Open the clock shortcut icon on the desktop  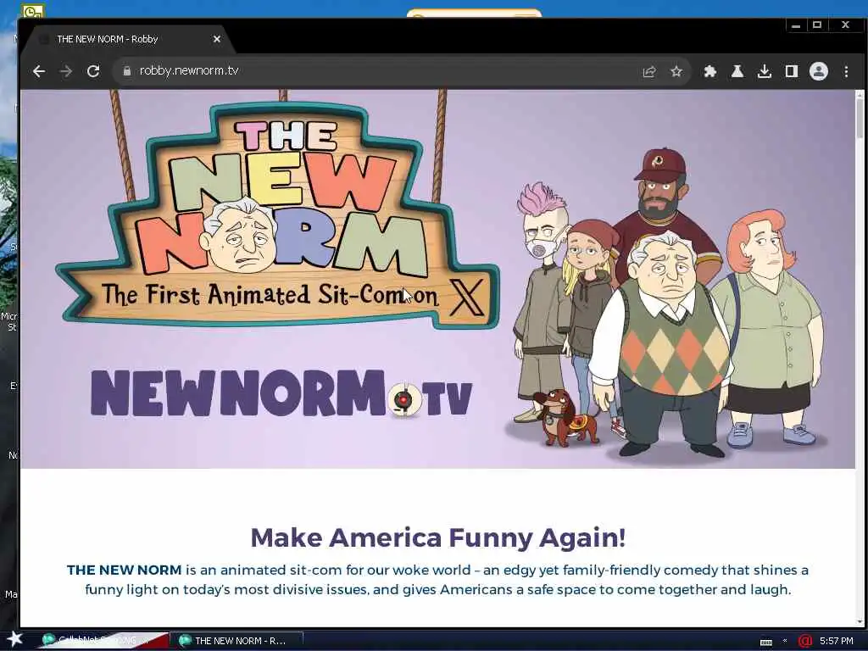[x=33, y=10]
